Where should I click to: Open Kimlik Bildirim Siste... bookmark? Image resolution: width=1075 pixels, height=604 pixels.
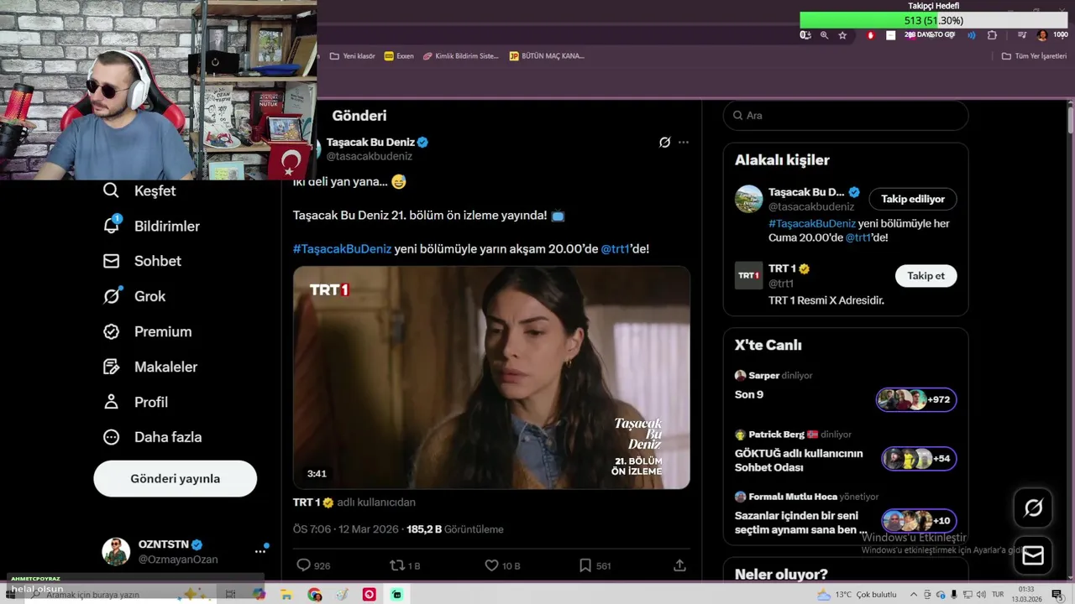[461, 56]
